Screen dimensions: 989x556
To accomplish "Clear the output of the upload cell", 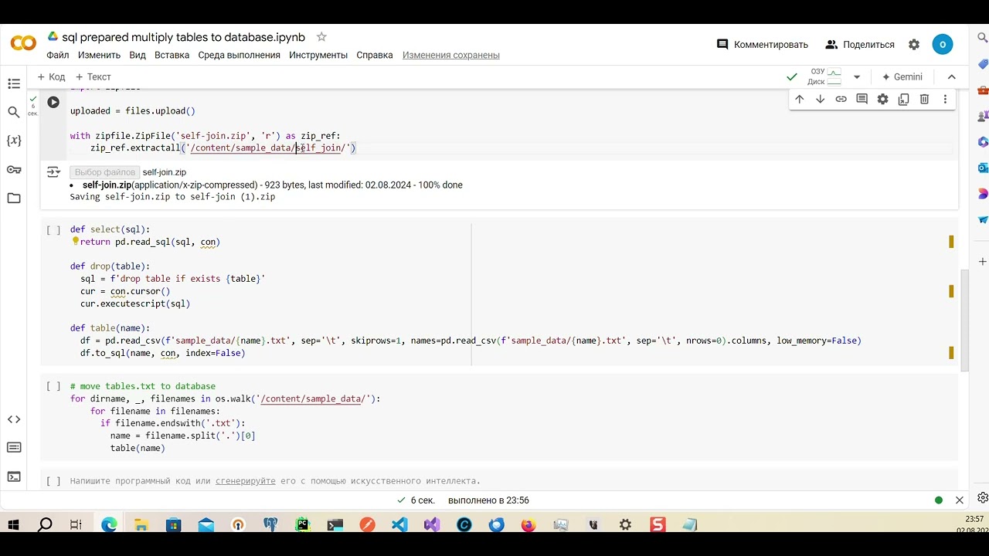I will pyautogui.click(x=53, y=171).
